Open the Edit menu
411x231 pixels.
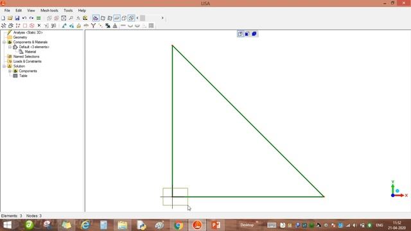tap(19, 10)
